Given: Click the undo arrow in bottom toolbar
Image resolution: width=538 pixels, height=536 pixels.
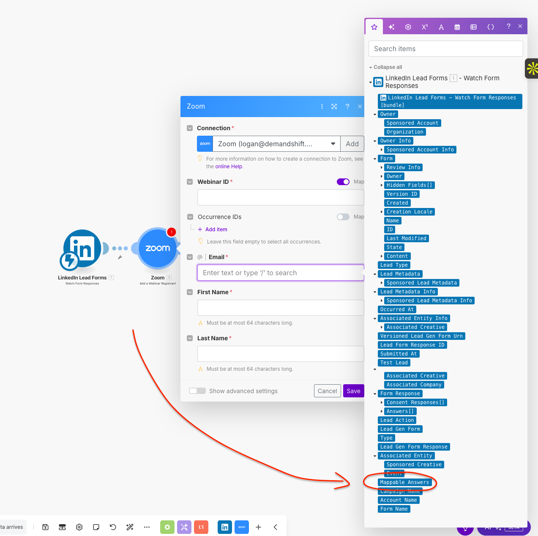Looking at the screenshot, I should 113,527.
